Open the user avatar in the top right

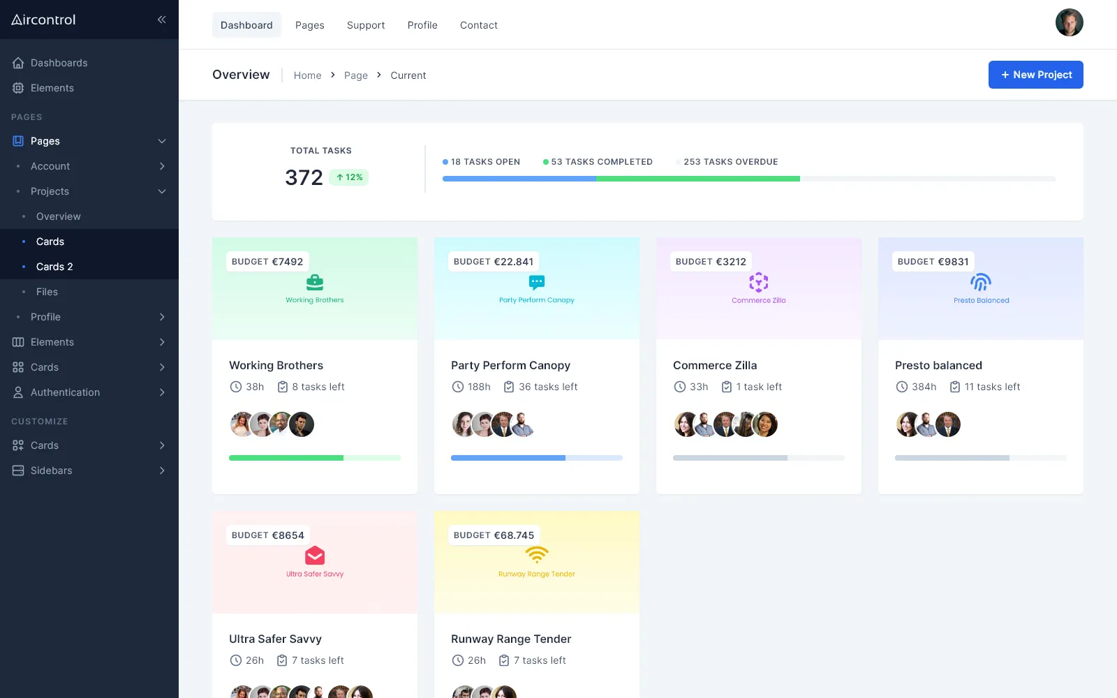point(1069,22)
